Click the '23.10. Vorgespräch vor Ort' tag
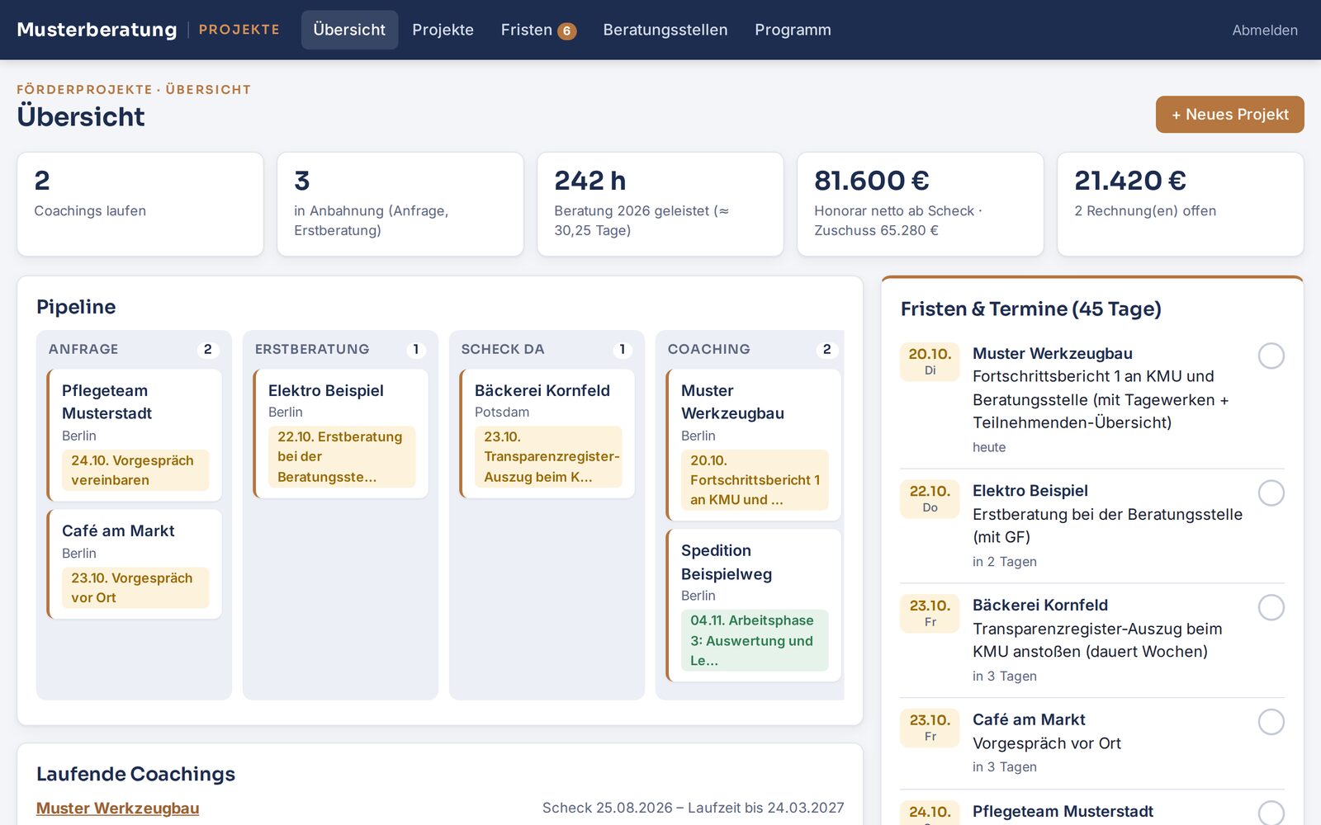Screen dimensions: 1321x825 pos(135,587)
